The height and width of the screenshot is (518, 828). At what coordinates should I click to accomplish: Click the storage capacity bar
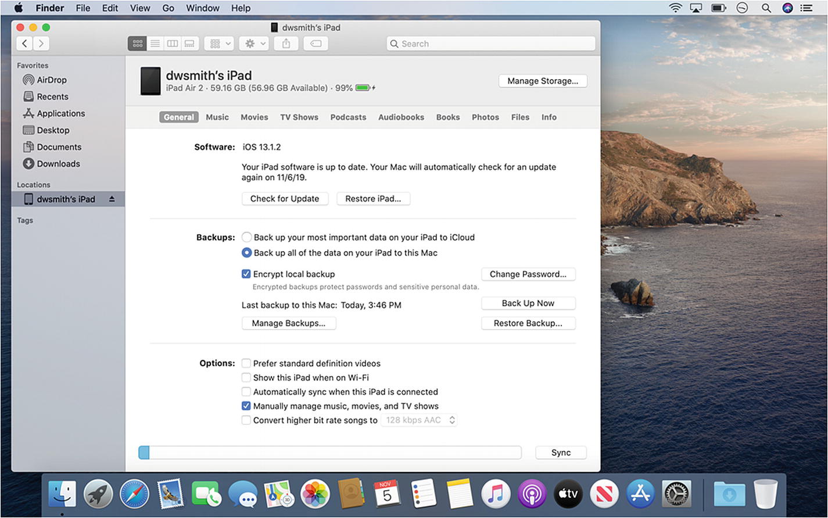coord(330,452)
